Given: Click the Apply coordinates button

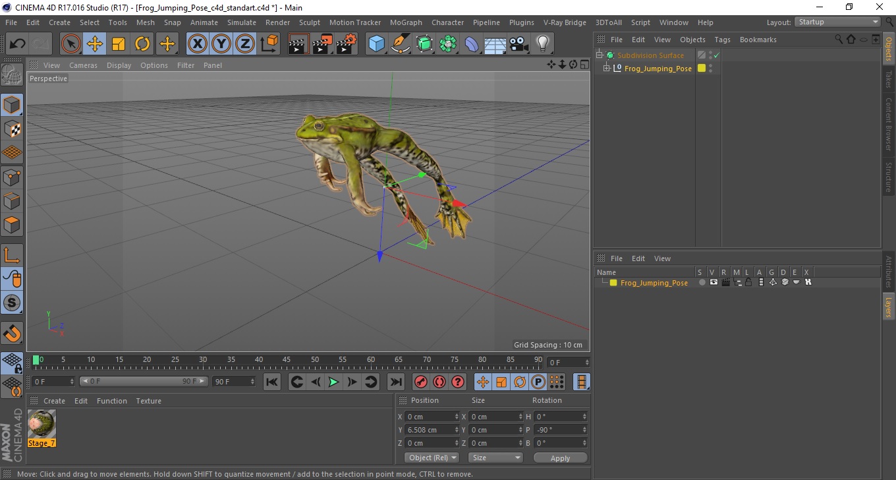Looking at the screenshot, I should [560, 458].
